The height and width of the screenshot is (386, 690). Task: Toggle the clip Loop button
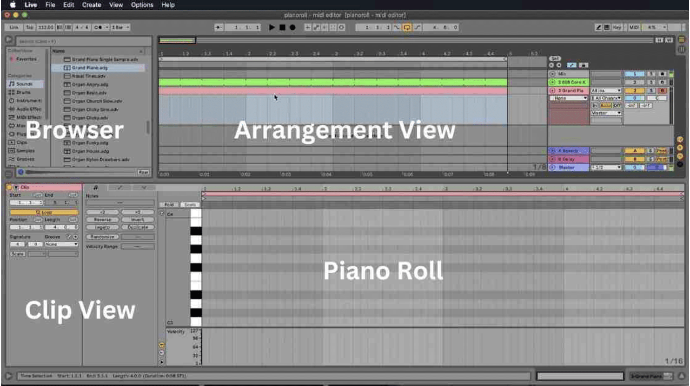44,212
